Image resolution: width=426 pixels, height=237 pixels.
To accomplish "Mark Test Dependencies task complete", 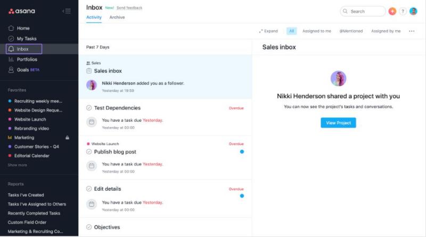I will [89, 108].
